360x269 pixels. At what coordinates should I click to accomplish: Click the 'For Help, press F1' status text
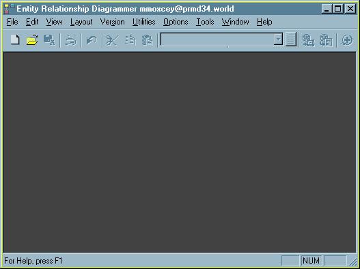[x=33, y=261]
